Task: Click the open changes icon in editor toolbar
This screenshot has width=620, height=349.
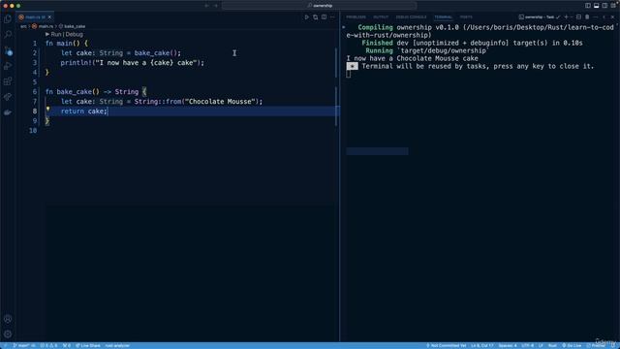Action: [315, 17]
